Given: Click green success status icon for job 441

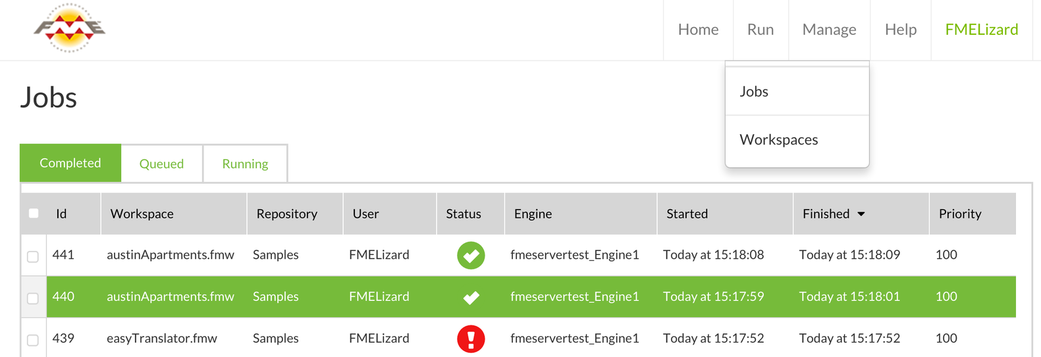Looking at the screenshot, I should click(x=471, y=256).
